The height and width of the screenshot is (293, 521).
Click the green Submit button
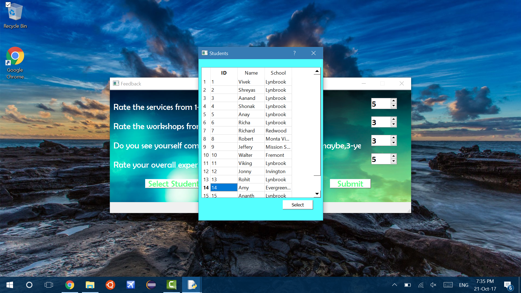coord(350,184)
